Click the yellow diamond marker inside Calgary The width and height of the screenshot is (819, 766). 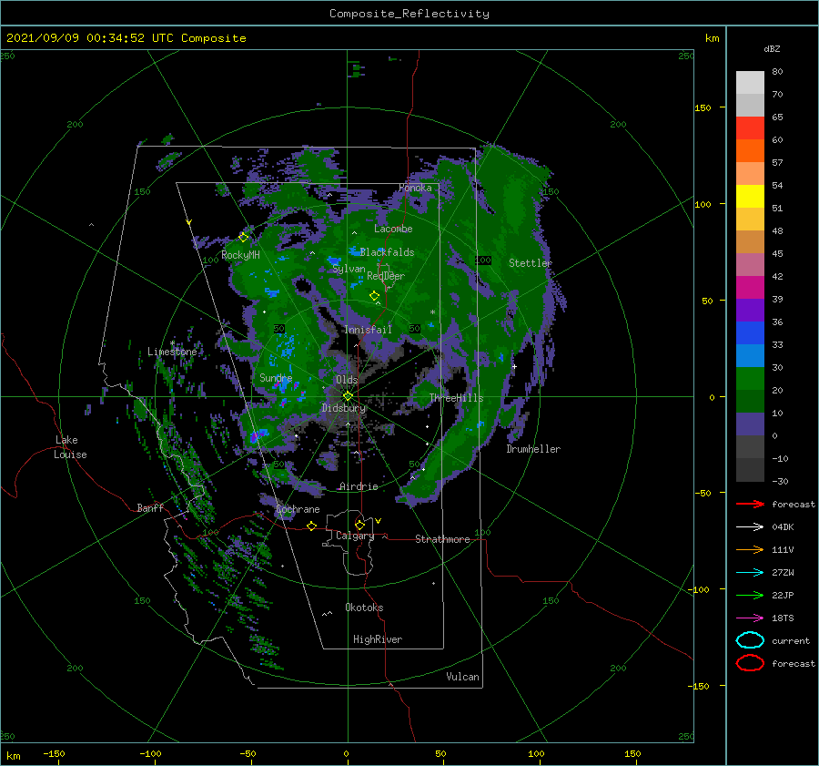tap(359, 525)
